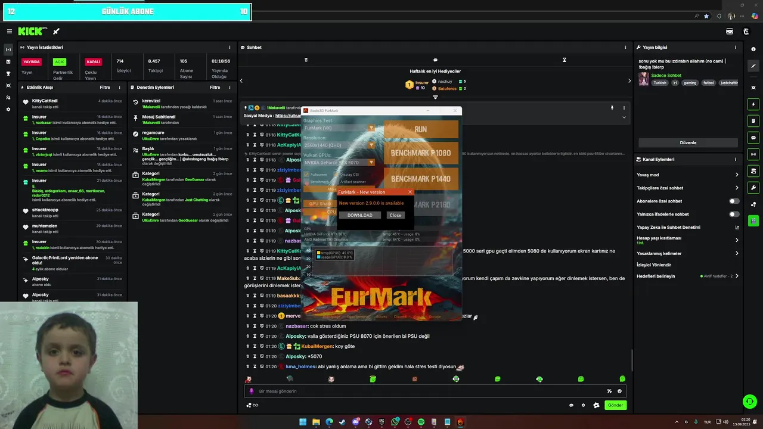
Task: Click the Windows Start button
Action: pyautogui.click(x=303, y=422)
